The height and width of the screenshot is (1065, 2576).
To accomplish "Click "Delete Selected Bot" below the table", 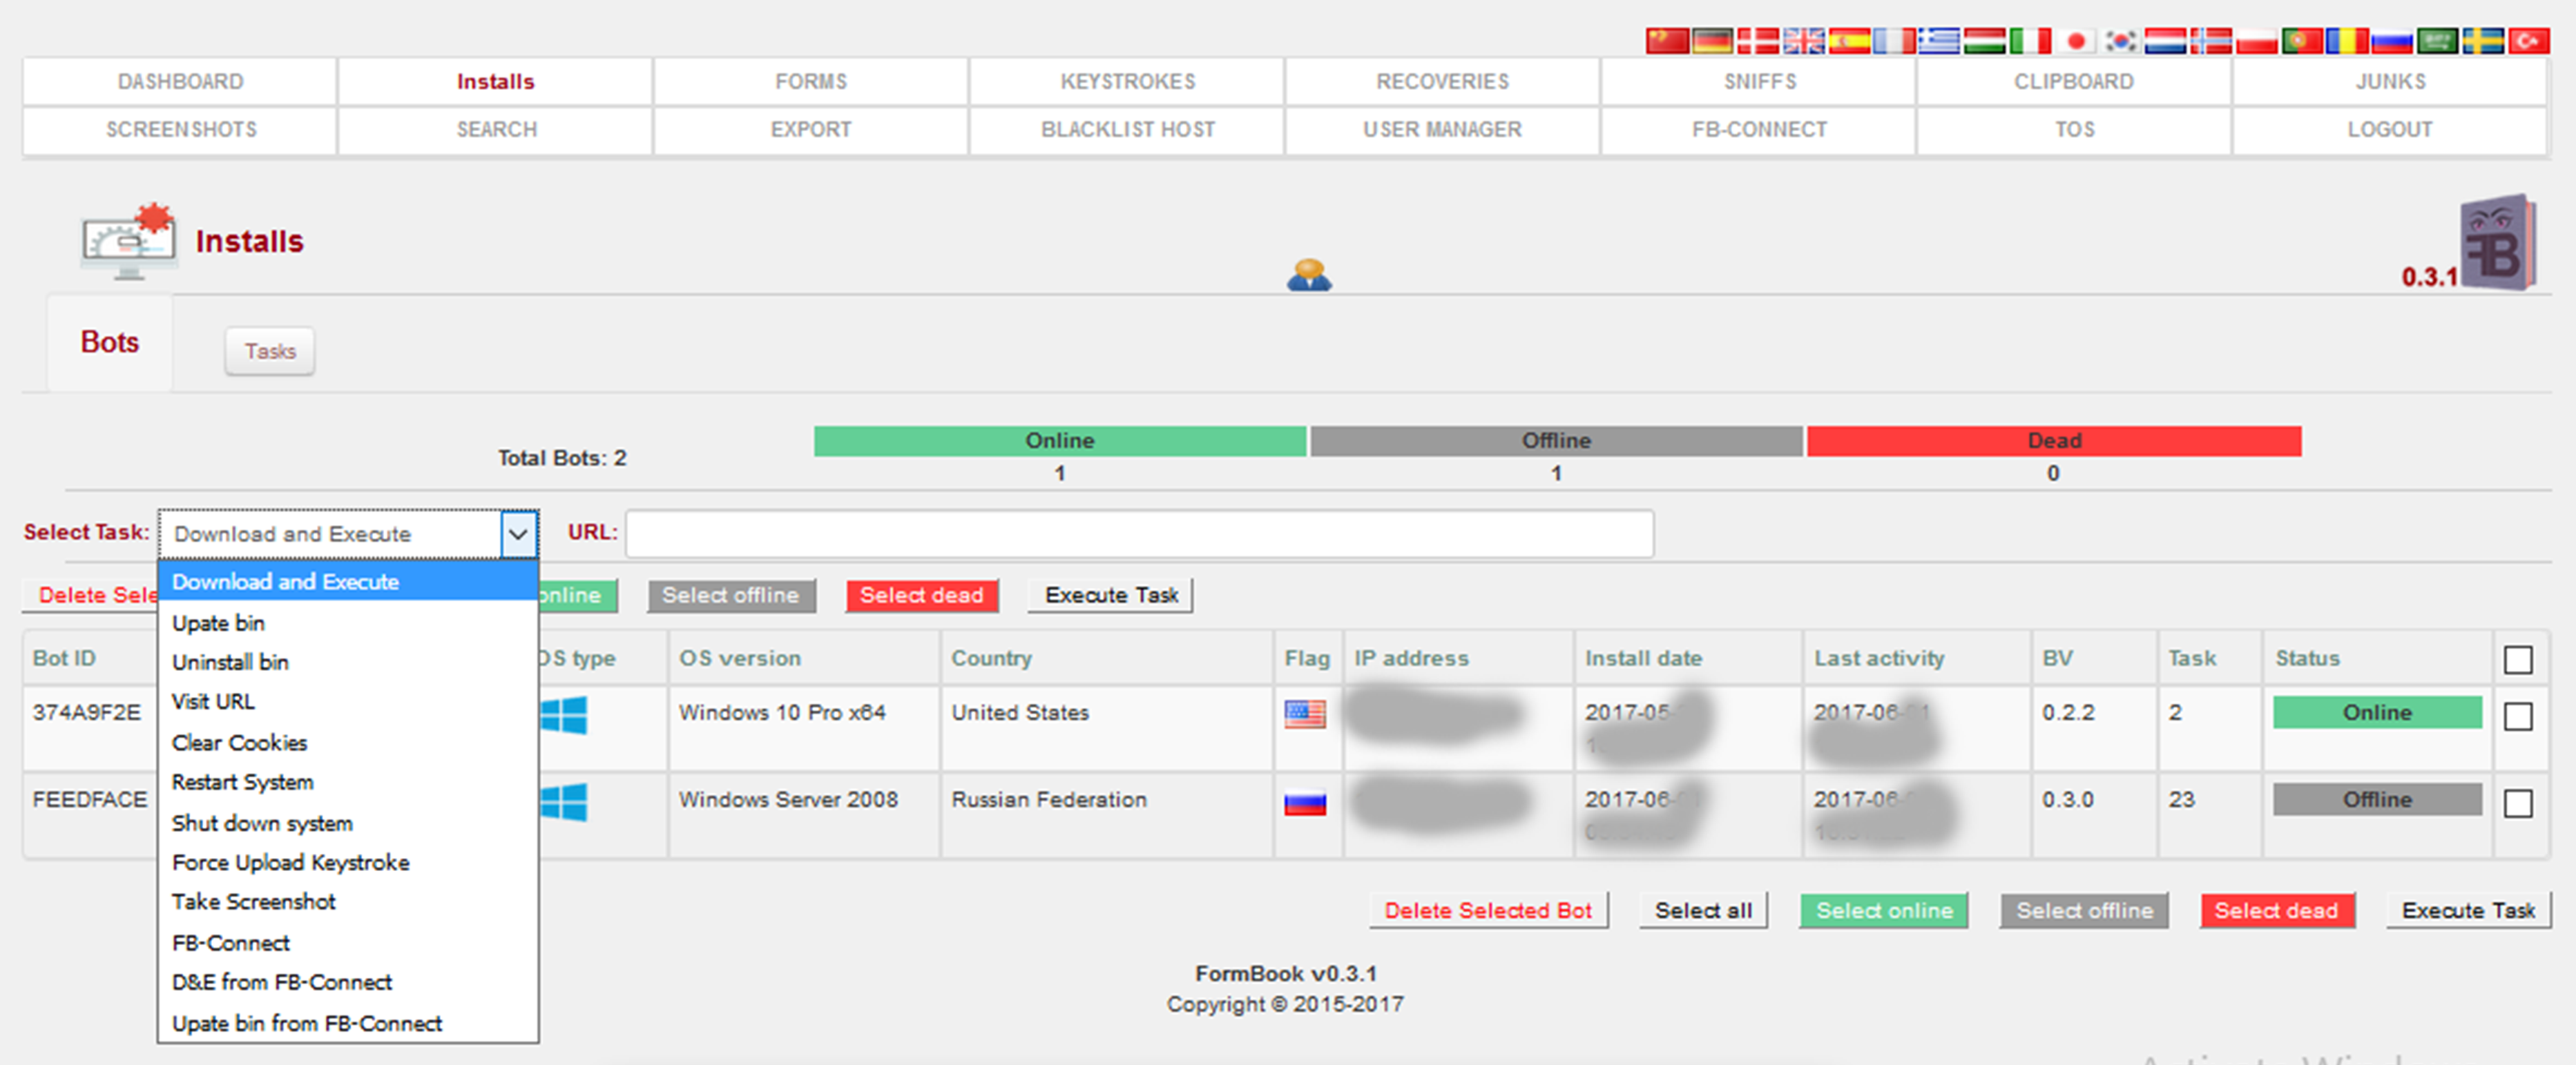I will point(1488,910).
